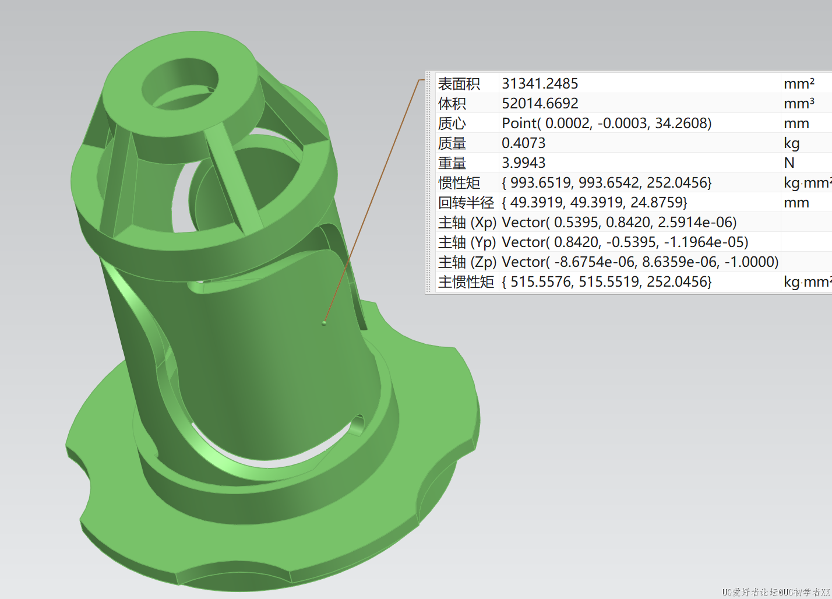Viewport: 832px width, 599px height.
Task: Click the mass value 0.4073
Action: point(524,143)
